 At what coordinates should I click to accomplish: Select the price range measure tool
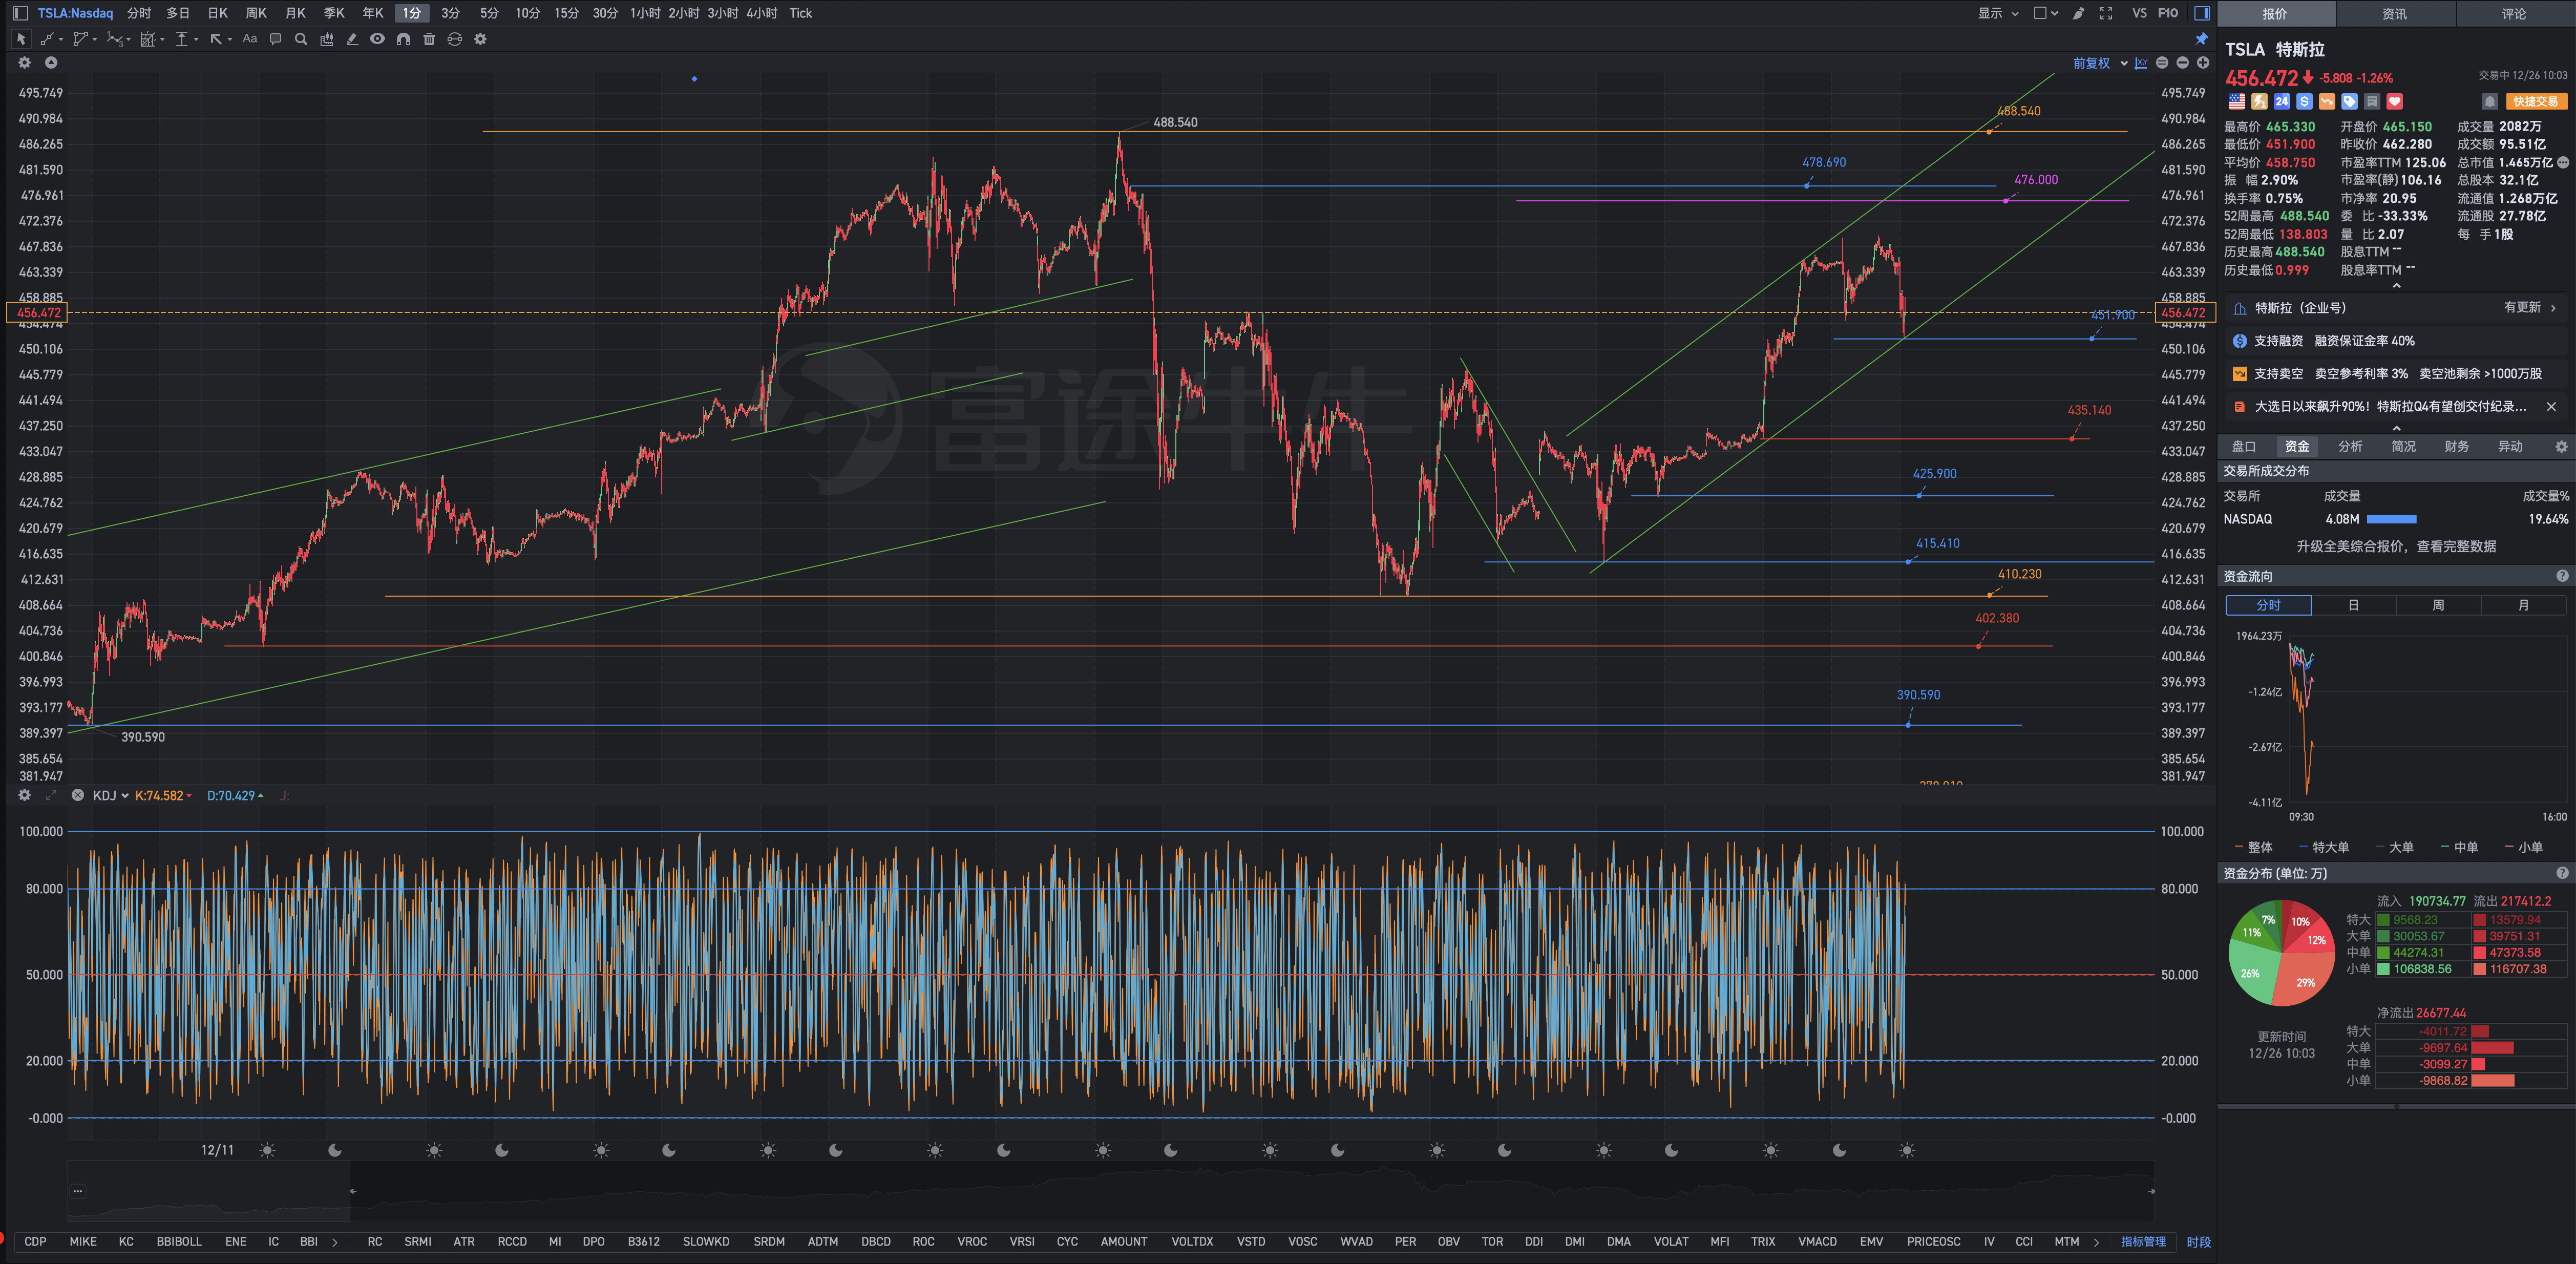click(x=182, y=39)
